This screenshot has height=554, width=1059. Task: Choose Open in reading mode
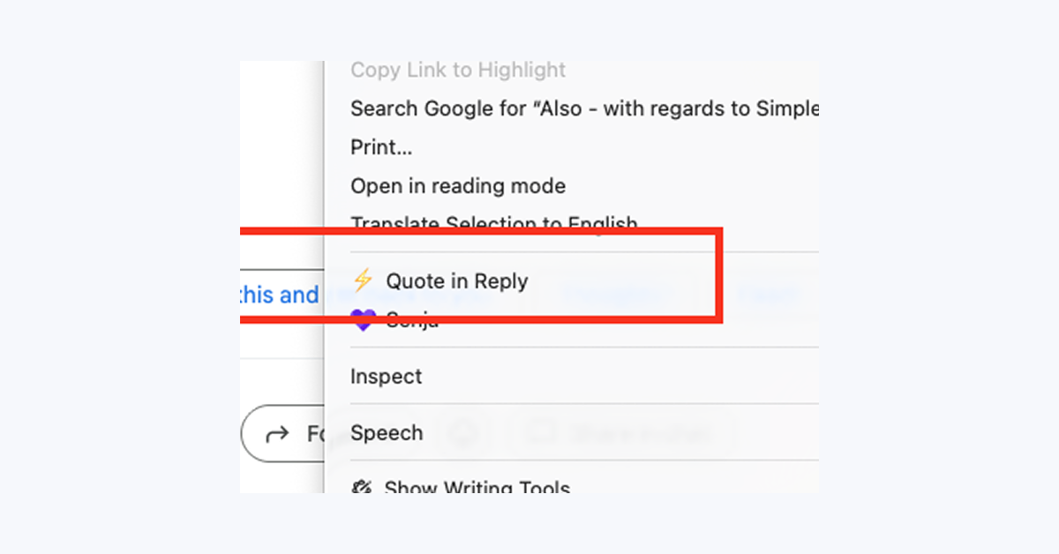(x=458, y=186)
